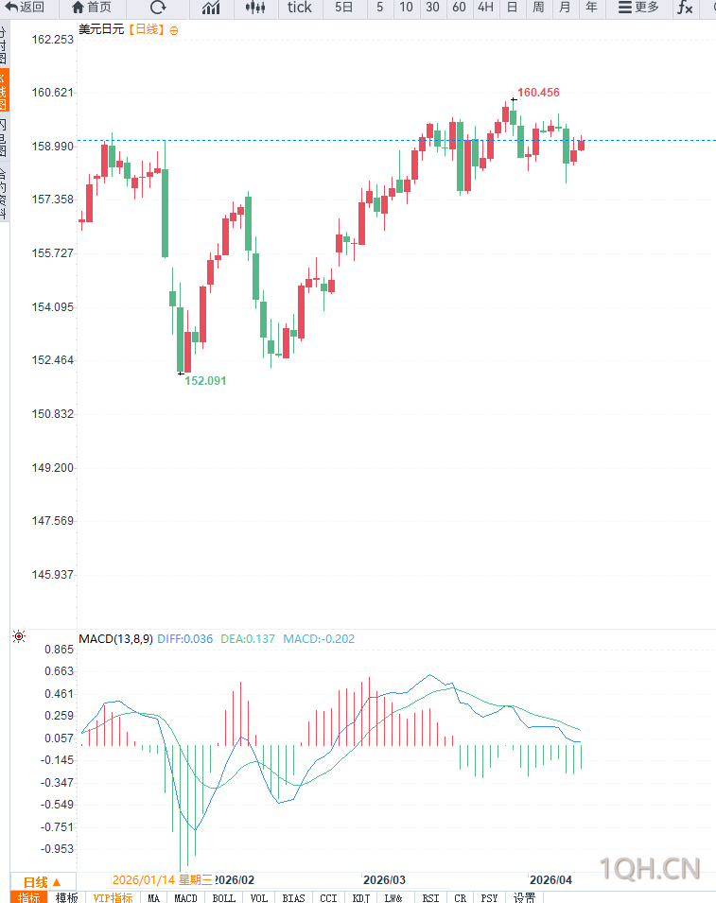Choose the 5-minute period
Screen dimensions: 716x903
pyautogui.click(x=379, y=8)
